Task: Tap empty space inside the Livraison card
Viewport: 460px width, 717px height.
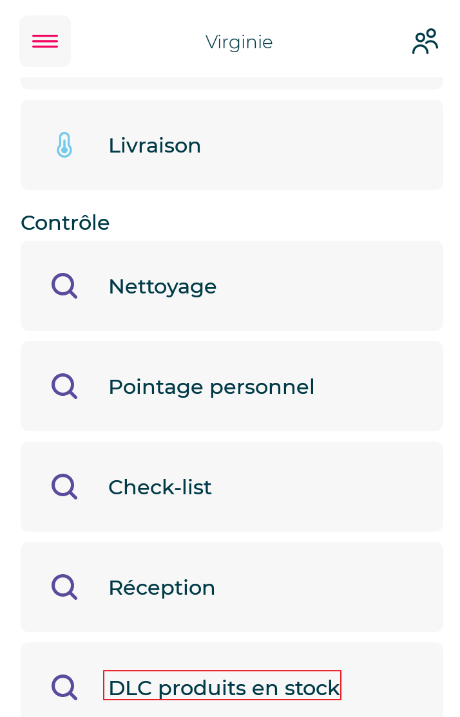Action: pyautogui.click(x=335, y=145)
